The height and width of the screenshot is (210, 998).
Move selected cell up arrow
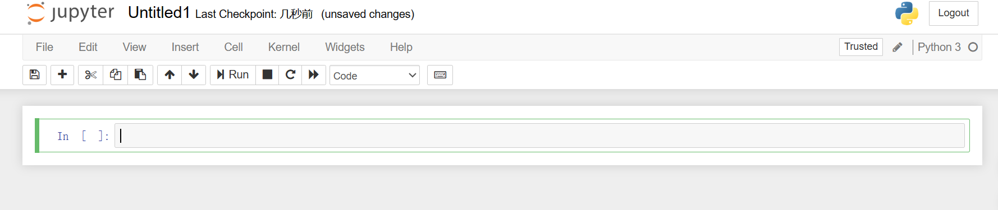click(170, 75)
